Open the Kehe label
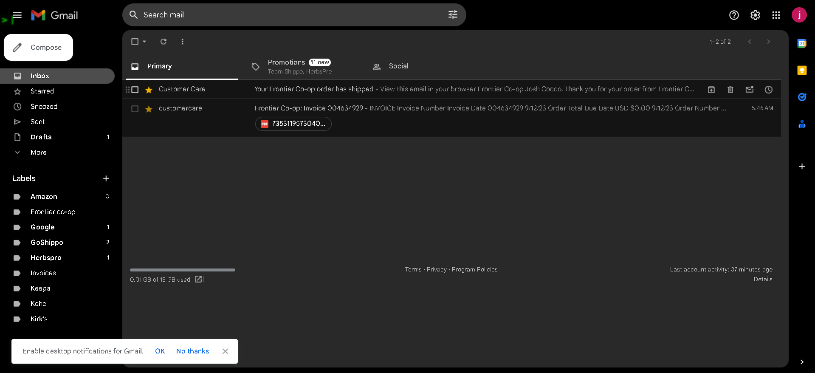Viewport: 815px width, 373px height. pos(57,304)
